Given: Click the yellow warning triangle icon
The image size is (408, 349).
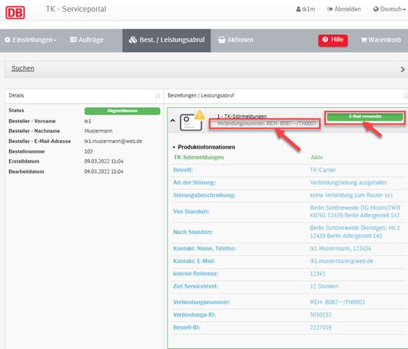Looking at the screenshot, I should [200, 115].
